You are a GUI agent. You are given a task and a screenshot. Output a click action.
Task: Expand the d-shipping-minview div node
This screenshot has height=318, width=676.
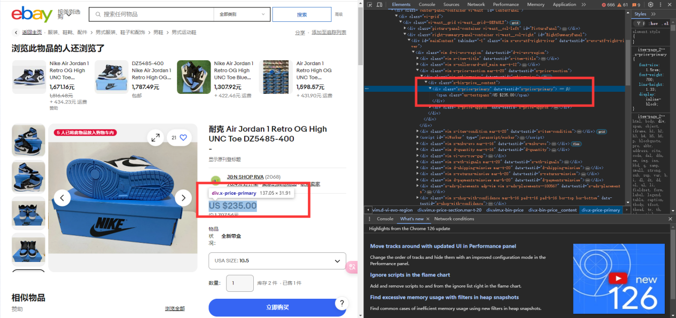[x=418, y=168]
